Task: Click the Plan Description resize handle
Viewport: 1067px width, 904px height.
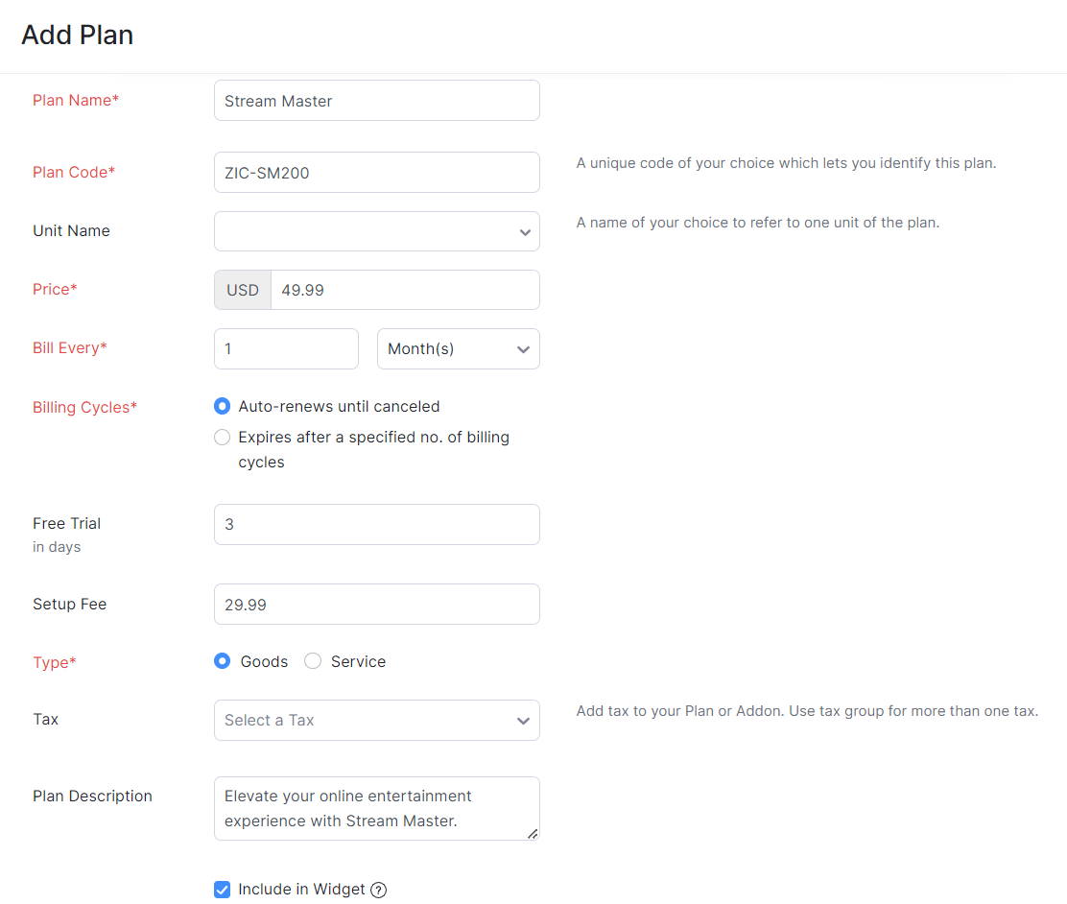Action: point(533,834)
